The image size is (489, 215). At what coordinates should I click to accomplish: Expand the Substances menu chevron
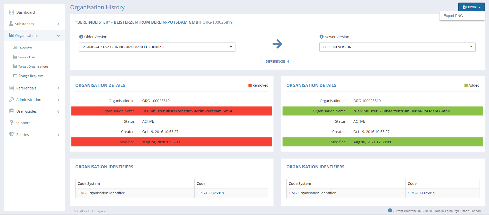[58, 24]
